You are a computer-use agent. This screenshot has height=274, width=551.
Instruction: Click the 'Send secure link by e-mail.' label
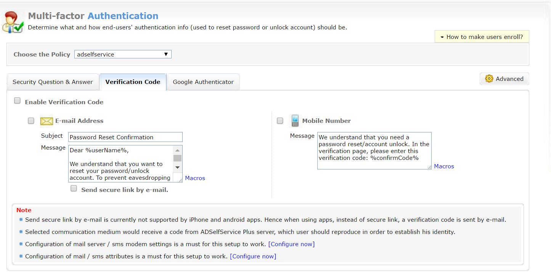pos(125,190)
